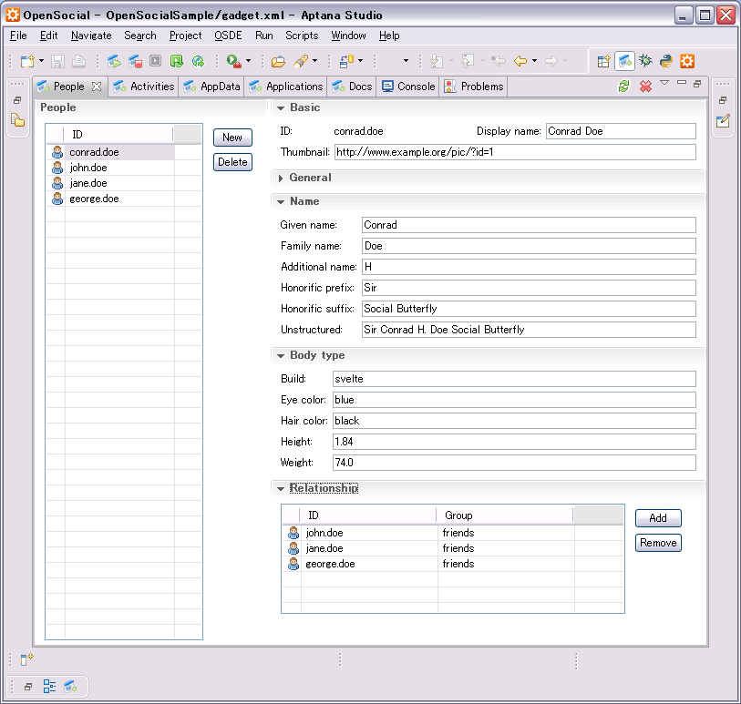Click the Group column header
This screenshot has width=741, height=704.
coord(505,515)
